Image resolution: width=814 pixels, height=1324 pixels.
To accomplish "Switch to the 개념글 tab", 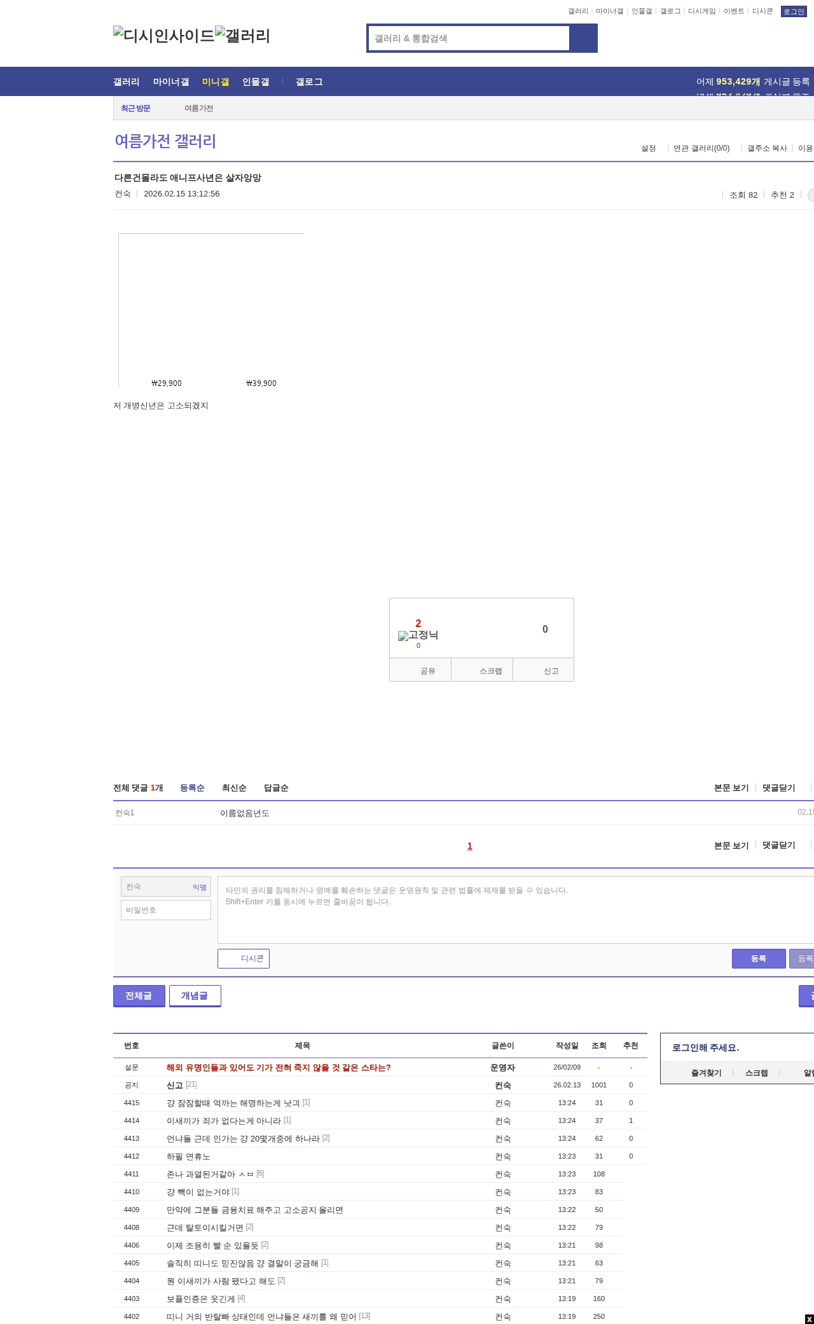I will (195, 996).
